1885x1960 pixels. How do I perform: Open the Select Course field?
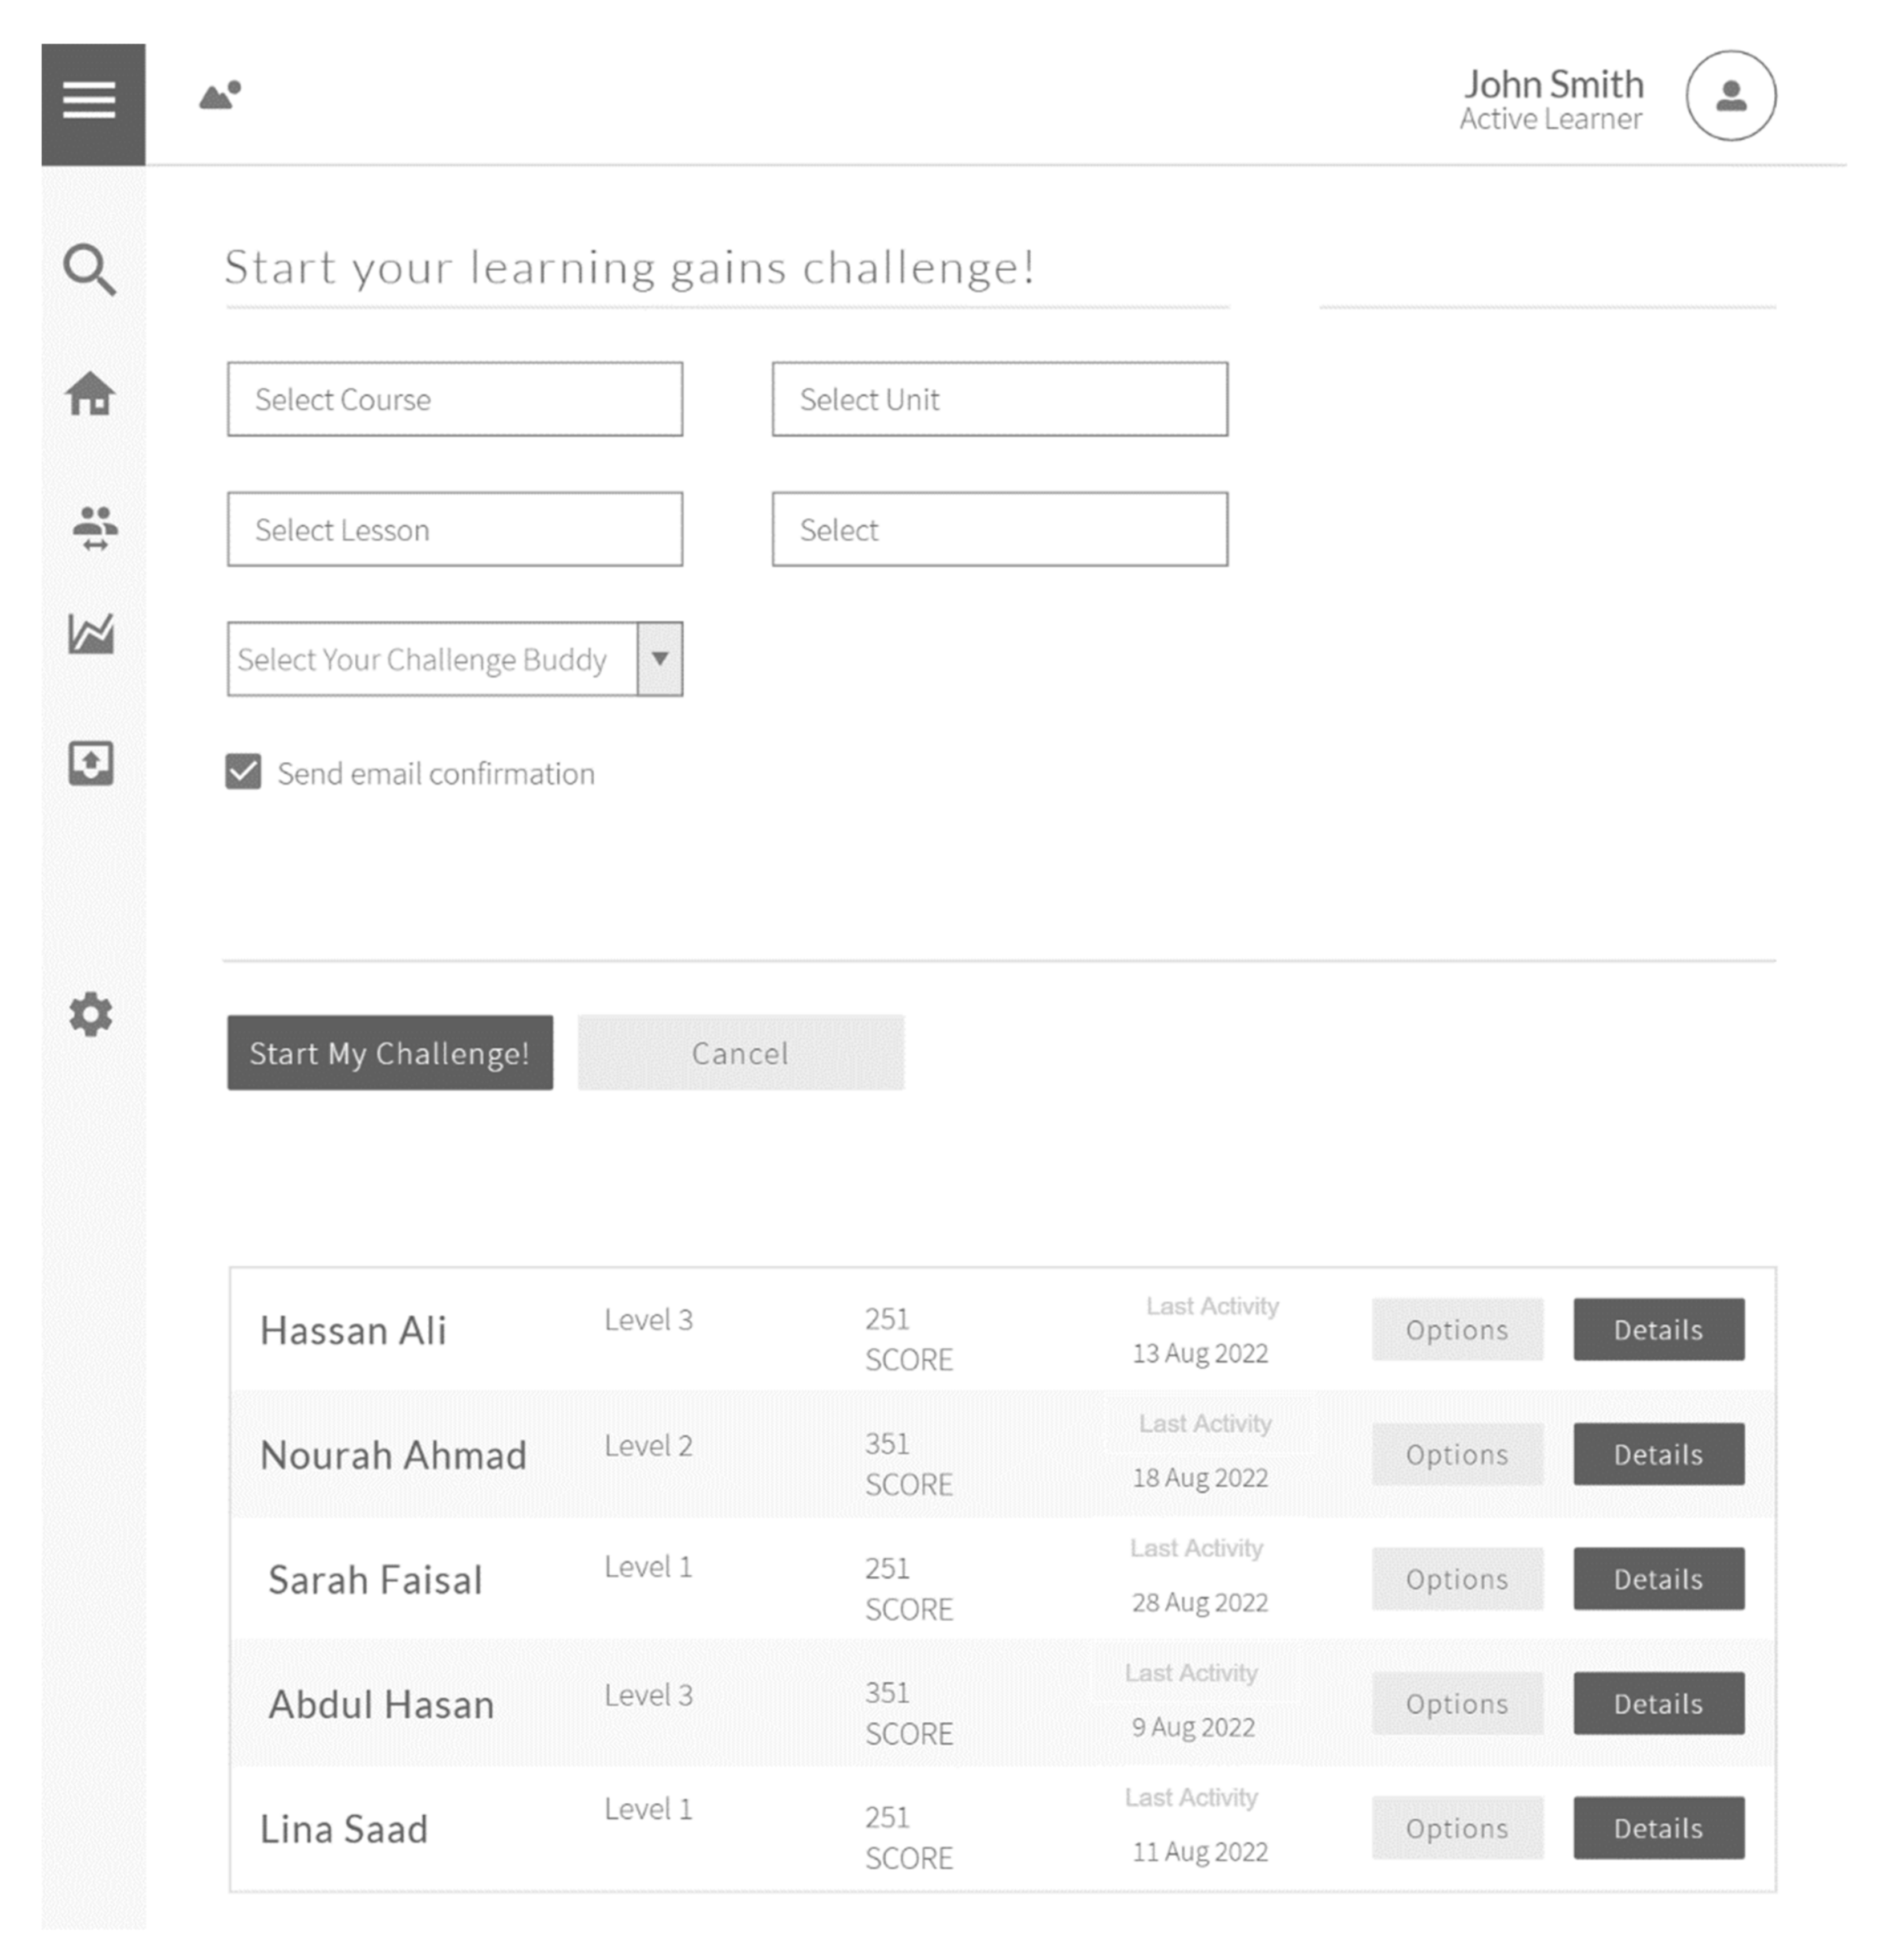pyautogui.click(x=454, y=399)
